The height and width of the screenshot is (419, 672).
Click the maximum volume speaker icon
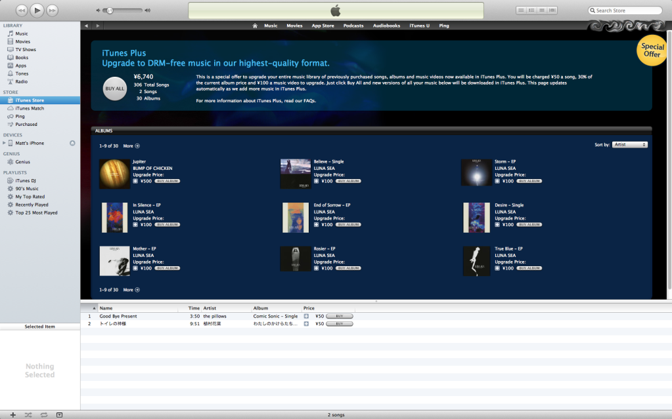point(147,10)
